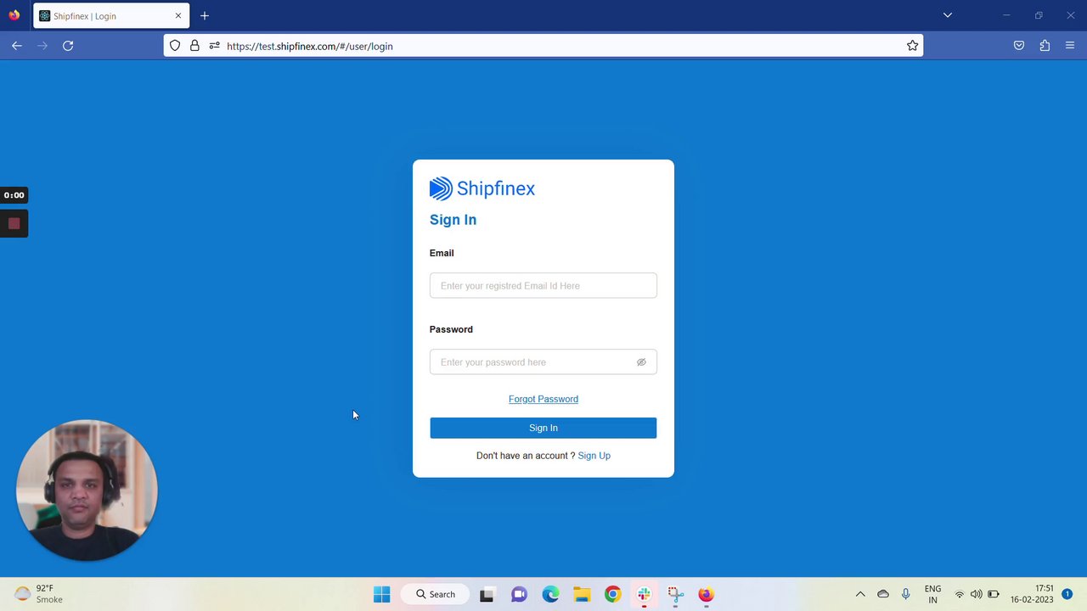Screen dimensions: 1087x611
Task: Click the Shipfinex logo
Action: point(482,188)
